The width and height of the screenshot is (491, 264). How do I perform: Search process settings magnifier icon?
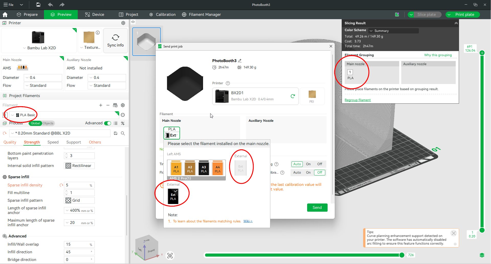[123, 133]
